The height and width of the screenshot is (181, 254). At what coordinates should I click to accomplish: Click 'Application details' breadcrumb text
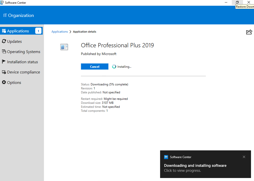tap(85, 32)
